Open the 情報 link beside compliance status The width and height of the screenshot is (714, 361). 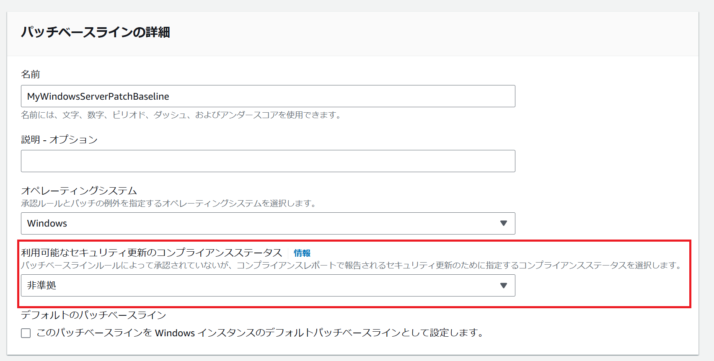[302, 253]
